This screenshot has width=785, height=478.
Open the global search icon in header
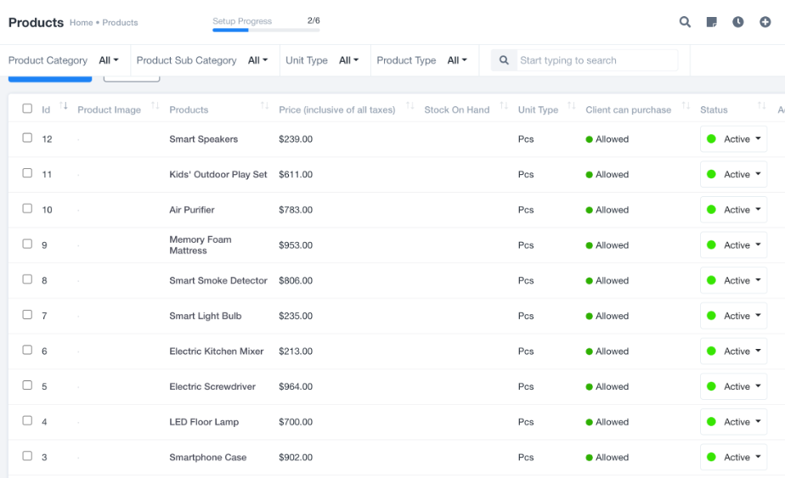pyautogui.click(x=685, y=22)
